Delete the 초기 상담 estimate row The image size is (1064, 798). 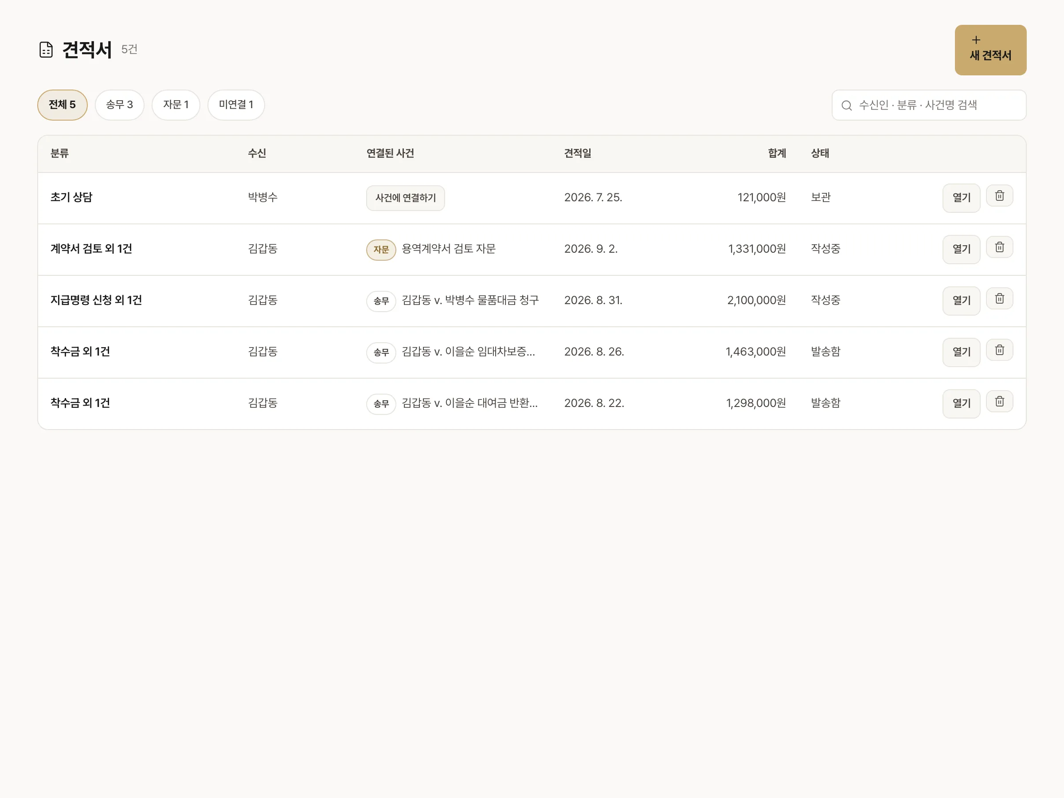pos(999,196)
